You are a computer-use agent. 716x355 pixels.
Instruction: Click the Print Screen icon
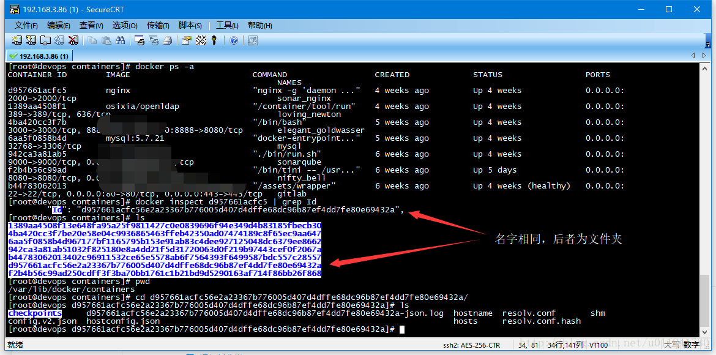tap(140, 40)
